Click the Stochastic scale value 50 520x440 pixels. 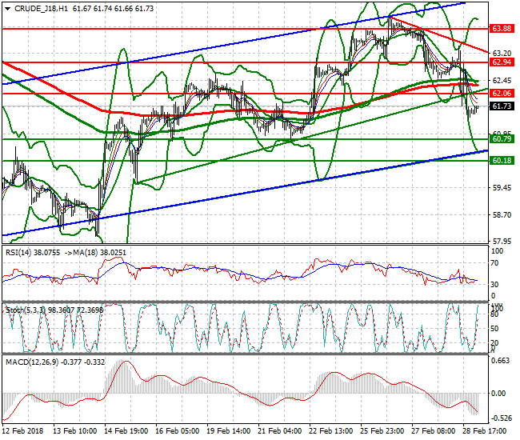click(494, 329)
